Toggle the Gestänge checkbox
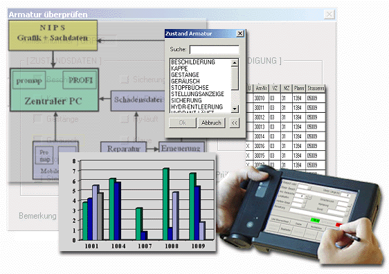389x274 pixels. (37, 119)
